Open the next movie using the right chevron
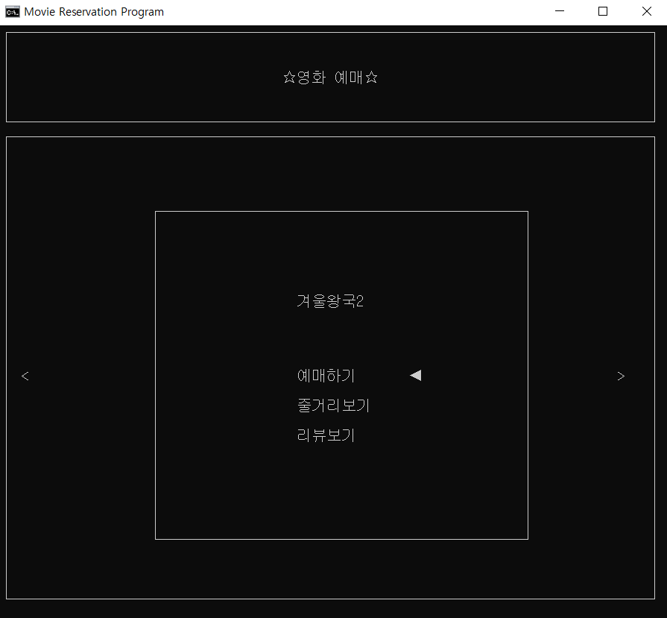The width and height of the screenshot is (667, 618). 621,376
